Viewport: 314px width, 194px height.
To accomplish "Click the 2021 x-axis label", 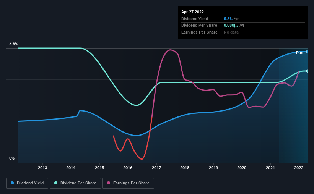I will tap(270, 168).
